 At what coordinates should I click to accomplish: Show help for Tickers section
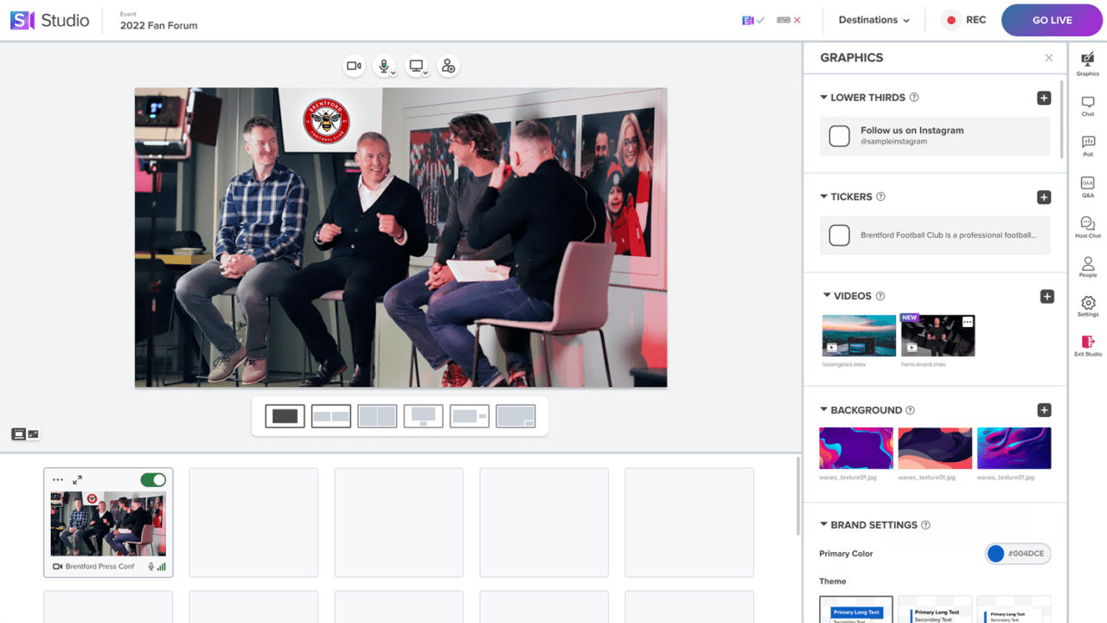pos(880,197)
